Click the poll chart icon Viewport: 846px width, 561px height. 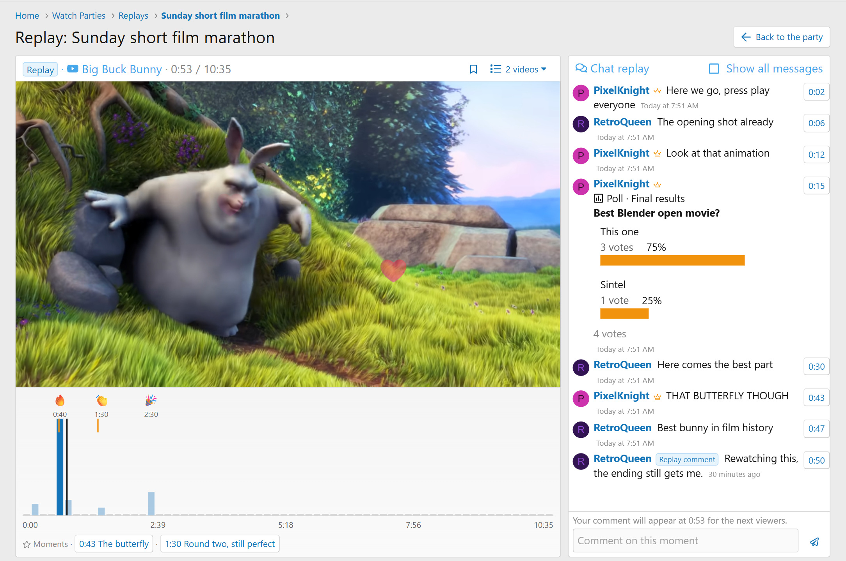coord(598,199)
